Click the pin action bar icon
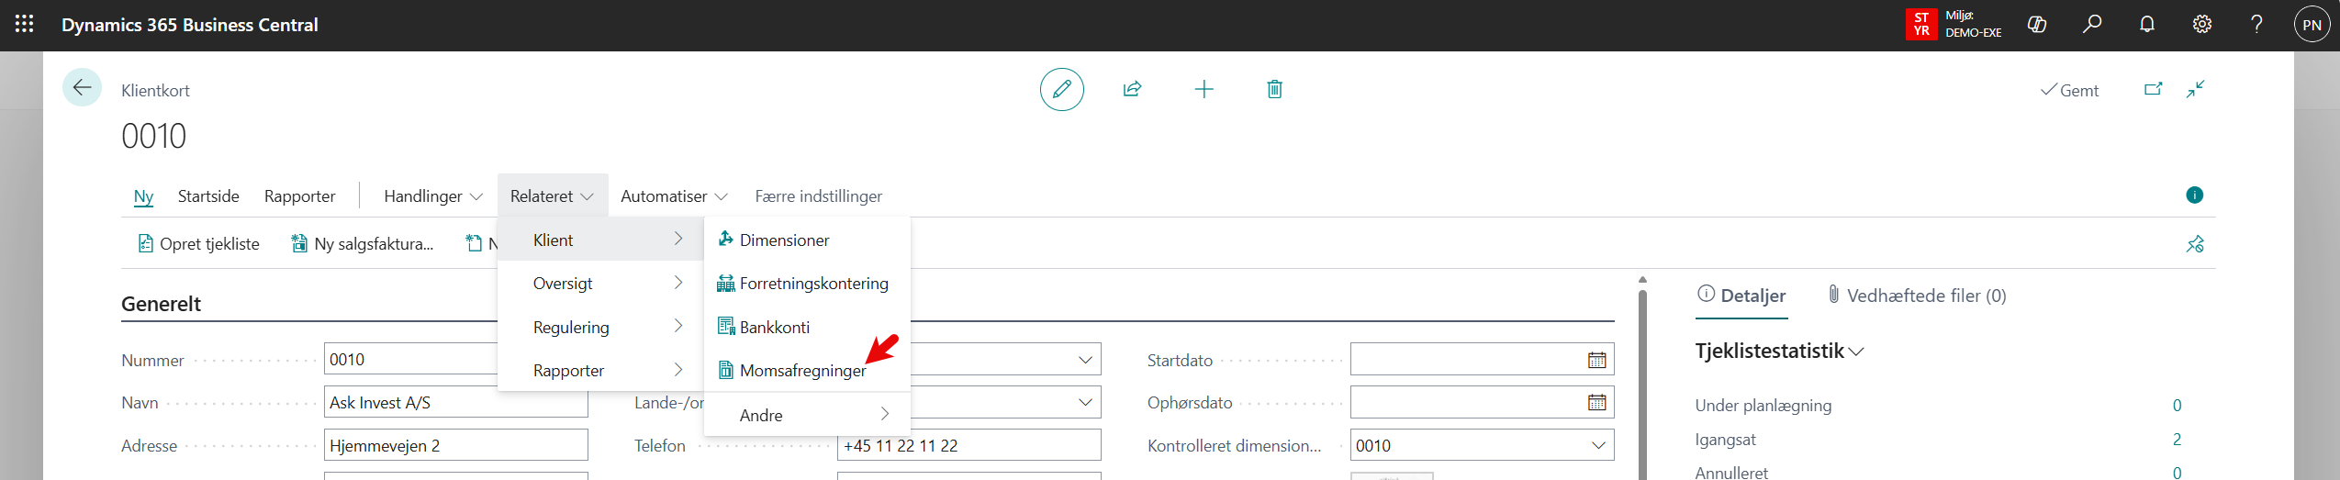This screenshot has height=480, width=2340. click(2195, 244)
